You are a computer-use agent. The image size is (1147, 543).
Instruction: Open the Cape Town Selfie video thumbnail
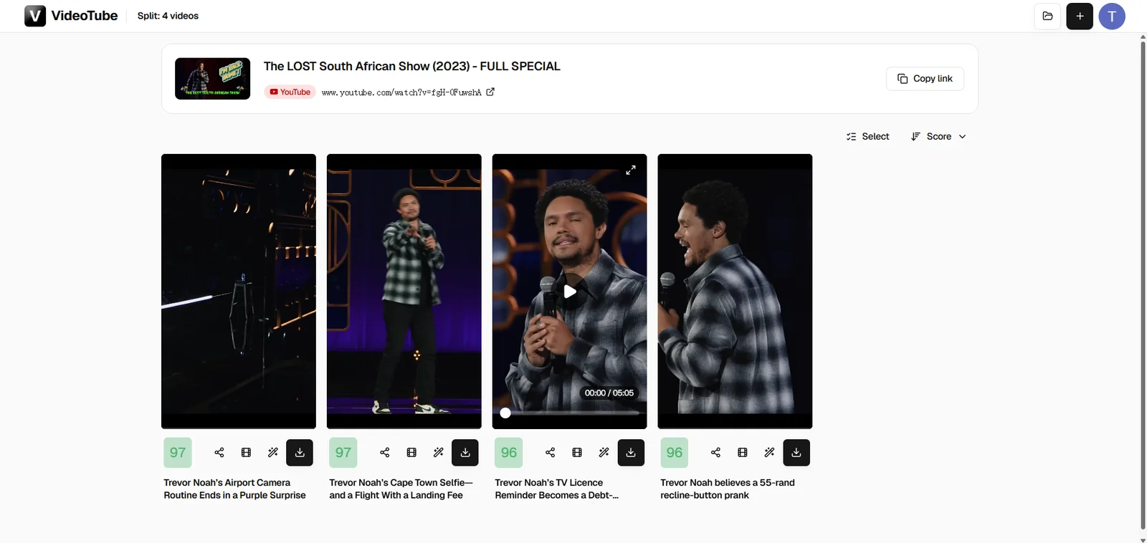click(x=404, y=292)
